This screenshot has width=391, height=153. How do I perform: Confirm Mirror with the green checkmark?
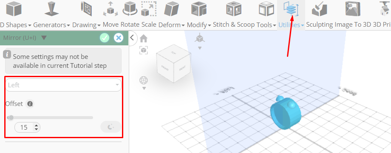pyautogui.click(x=105, y=38)
